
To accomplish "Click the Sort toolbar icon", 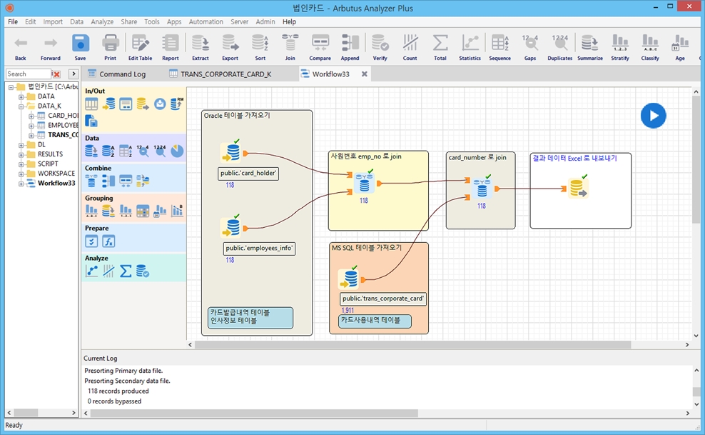I will tap(260, 44).
